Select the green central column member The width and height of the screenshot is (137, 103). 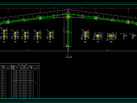68,32
